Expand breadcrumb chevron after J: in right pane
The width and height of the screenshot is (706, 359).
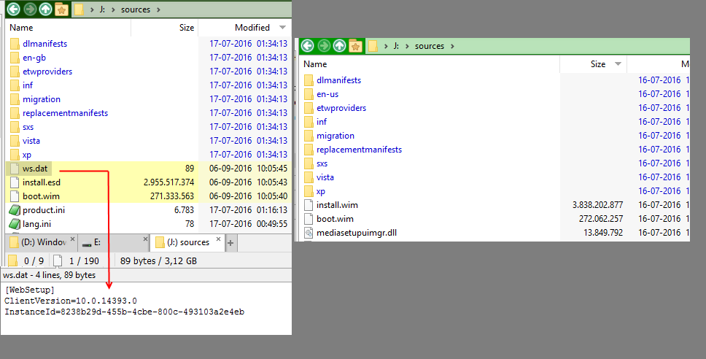(x=406, y=46)
